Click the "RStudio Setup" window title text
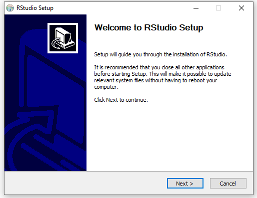The width and height of the screenshot is (257, 198). [35, 8]
